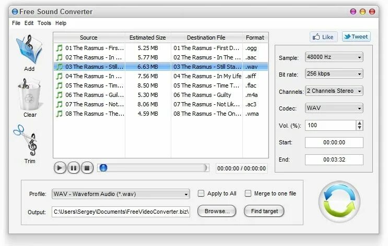Click destination 04 The Rasmus - In My Life

point(207,76)
